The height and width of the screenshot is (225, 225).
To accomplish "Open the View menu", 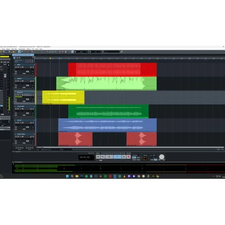I will (x=37, y=49).
